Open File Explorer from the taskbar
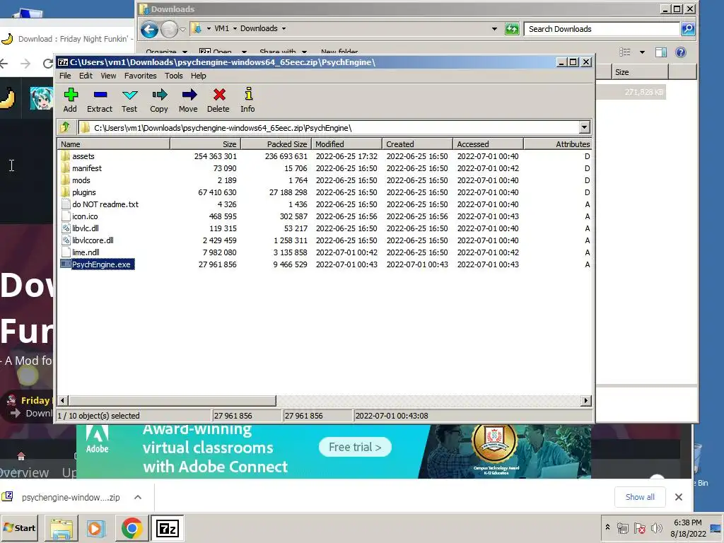The height and width of the screenshot is (543, 724). [62, 528]
